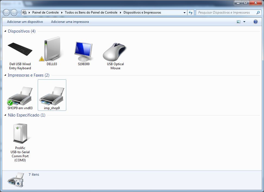The image size is (264, 192).
Task: Click the Não Especificado (1) header text
Action: click(27, 115)
